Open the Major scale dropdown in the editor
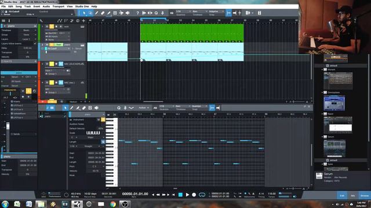Viewport: 371px width, 208px height. tap(92, 138)
